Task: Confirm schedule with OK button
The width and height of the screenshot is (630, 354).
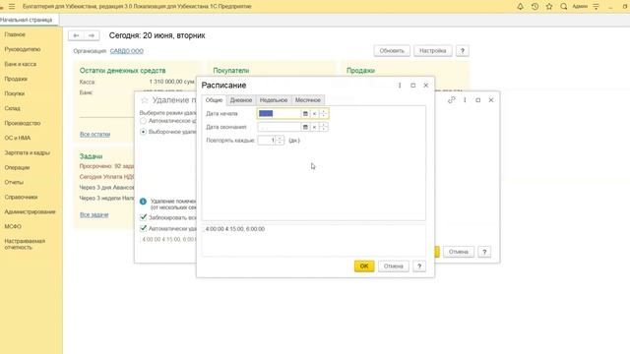Action: (364, 266)
